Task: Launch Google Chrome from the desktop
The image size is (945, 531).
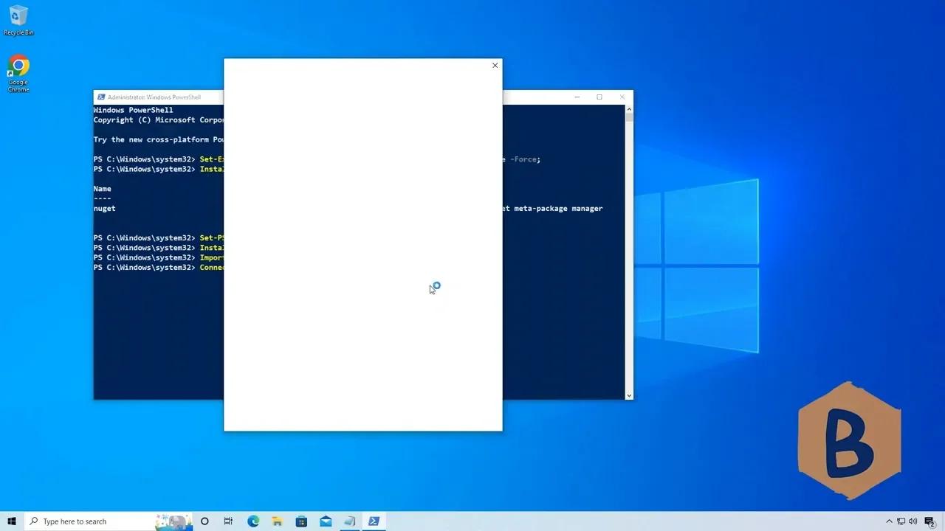Action: (18, 72)
